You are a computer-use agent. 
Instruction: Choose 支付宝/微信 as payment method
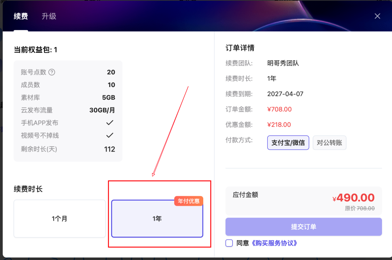pos(288,143)
